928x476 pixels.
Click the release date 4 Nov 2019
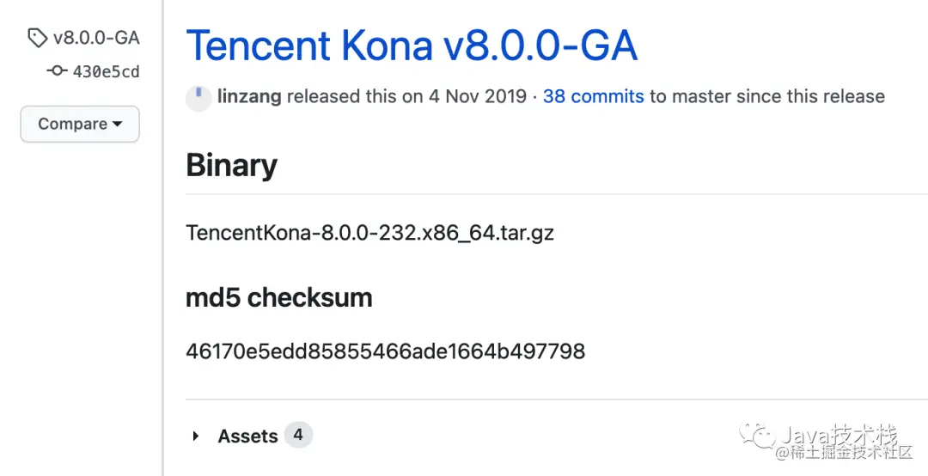point(478,96)
